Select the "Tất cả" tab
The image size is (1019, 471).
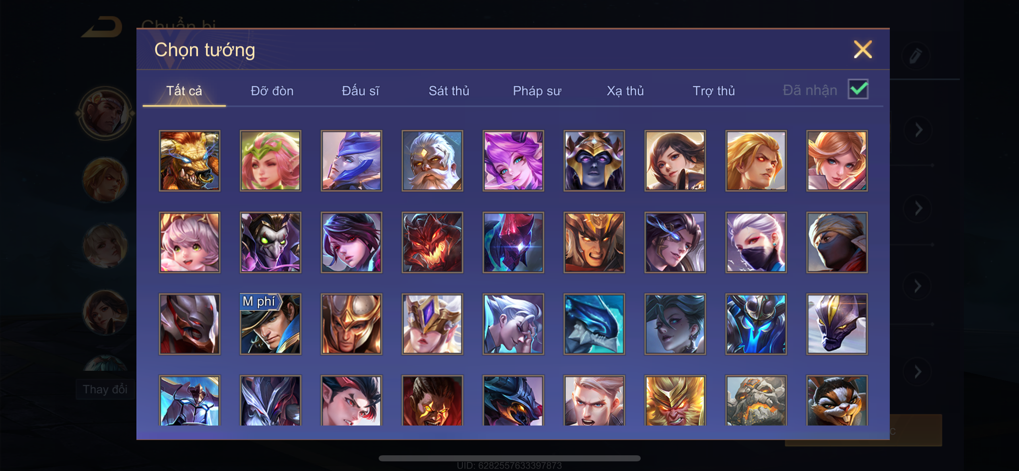184,91
